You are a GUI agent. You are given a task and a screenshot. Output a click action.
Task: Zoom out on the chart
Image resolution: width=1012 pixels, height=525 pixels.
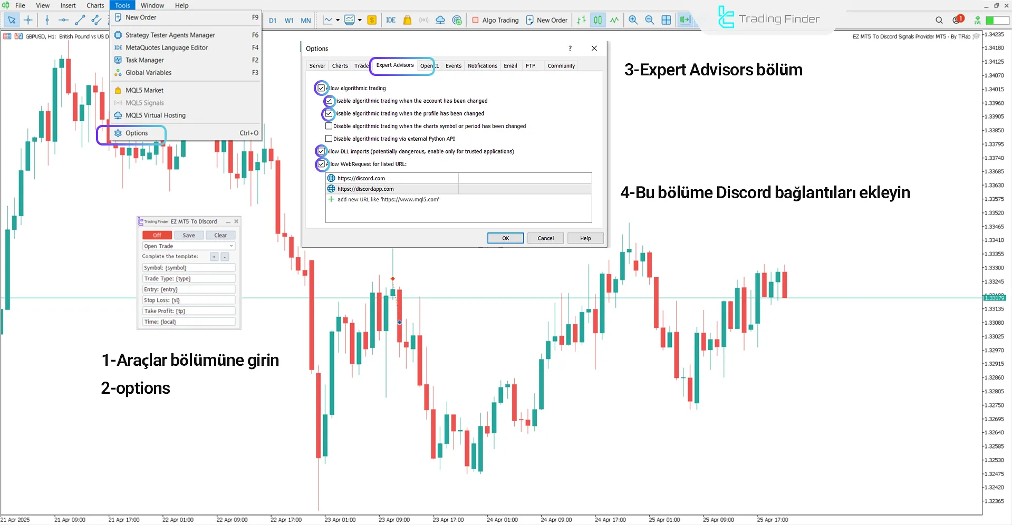coord(650,20)
